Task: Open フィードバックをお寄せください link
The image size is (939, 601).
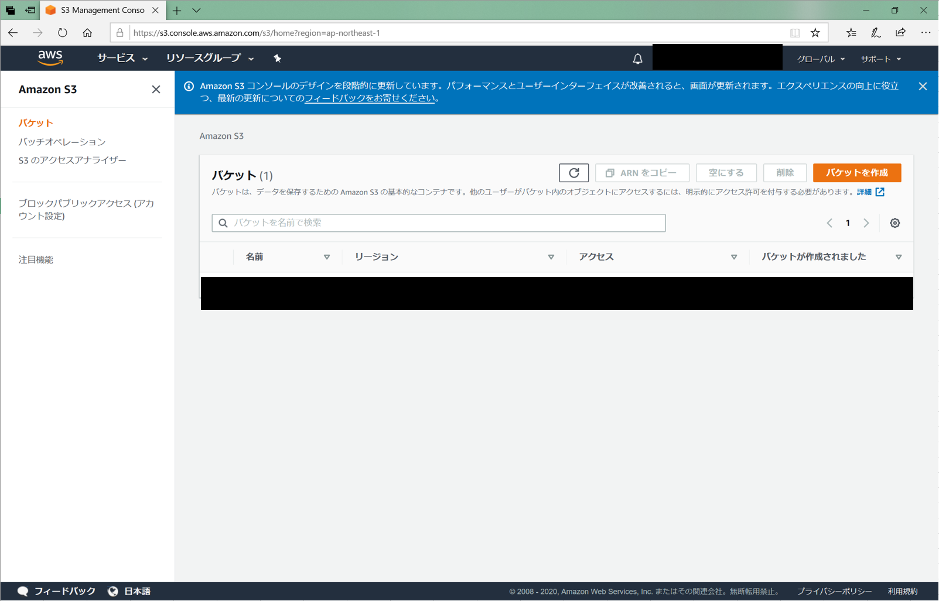Action: (370, 98)
